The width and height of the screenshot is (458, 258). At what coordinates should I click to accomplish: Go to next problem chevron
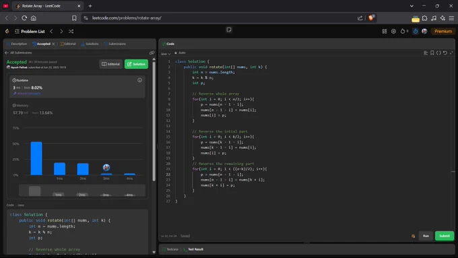pos(61,31)
